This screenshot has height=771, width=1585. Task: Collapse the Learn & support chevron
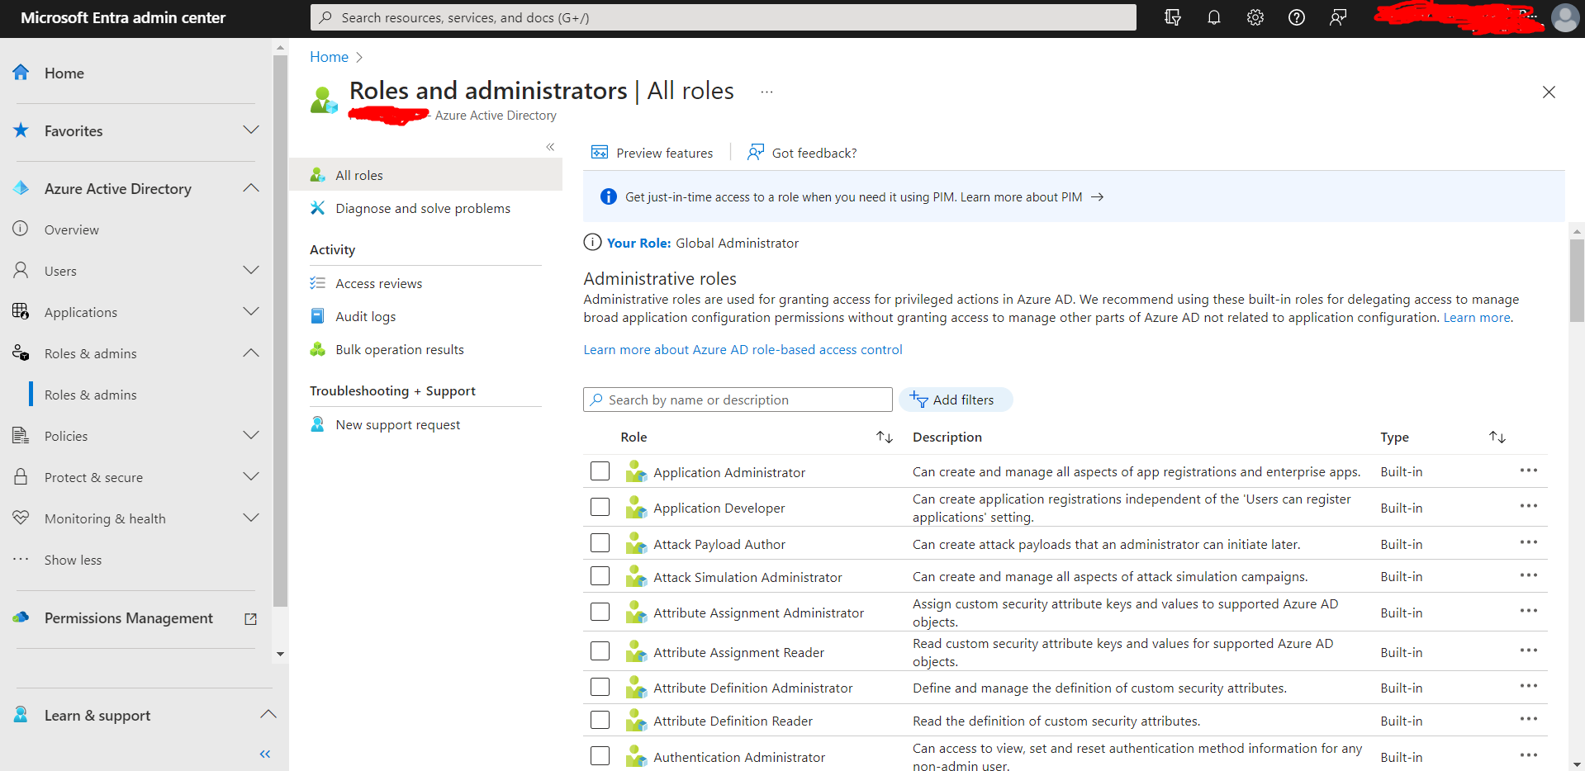coord(268,714)
